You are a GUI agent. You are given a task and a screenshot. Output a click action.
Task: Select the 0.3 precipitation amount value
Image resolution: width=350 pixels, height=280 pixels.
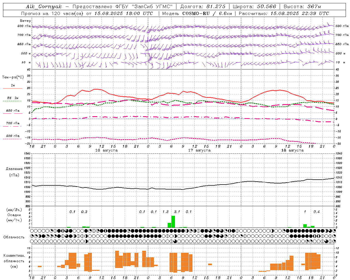(x=84, y=212)
